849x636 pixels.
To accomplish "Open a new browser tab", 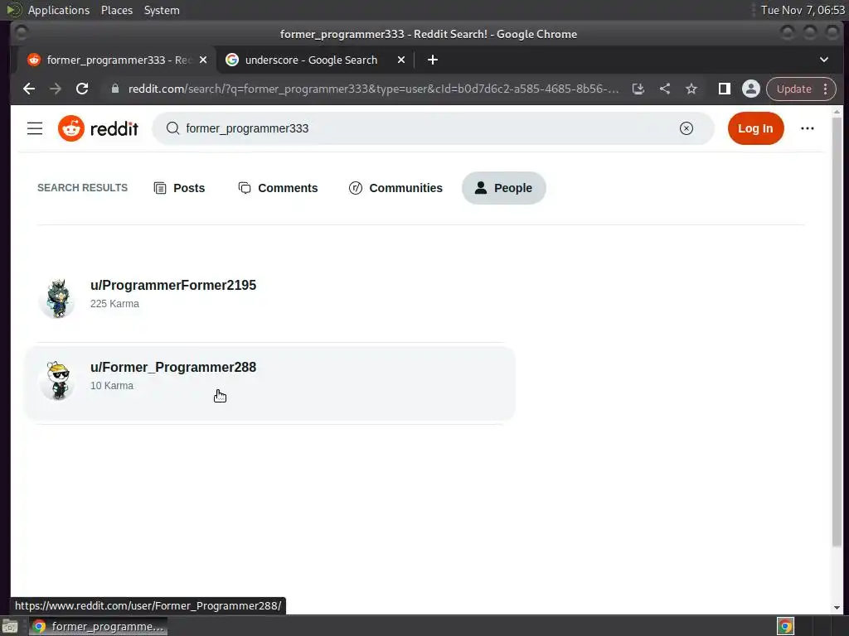I will coord(432,60).
